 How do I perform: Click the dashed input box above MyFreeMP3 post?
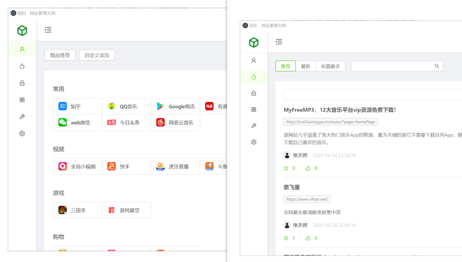tap(373, 95)
